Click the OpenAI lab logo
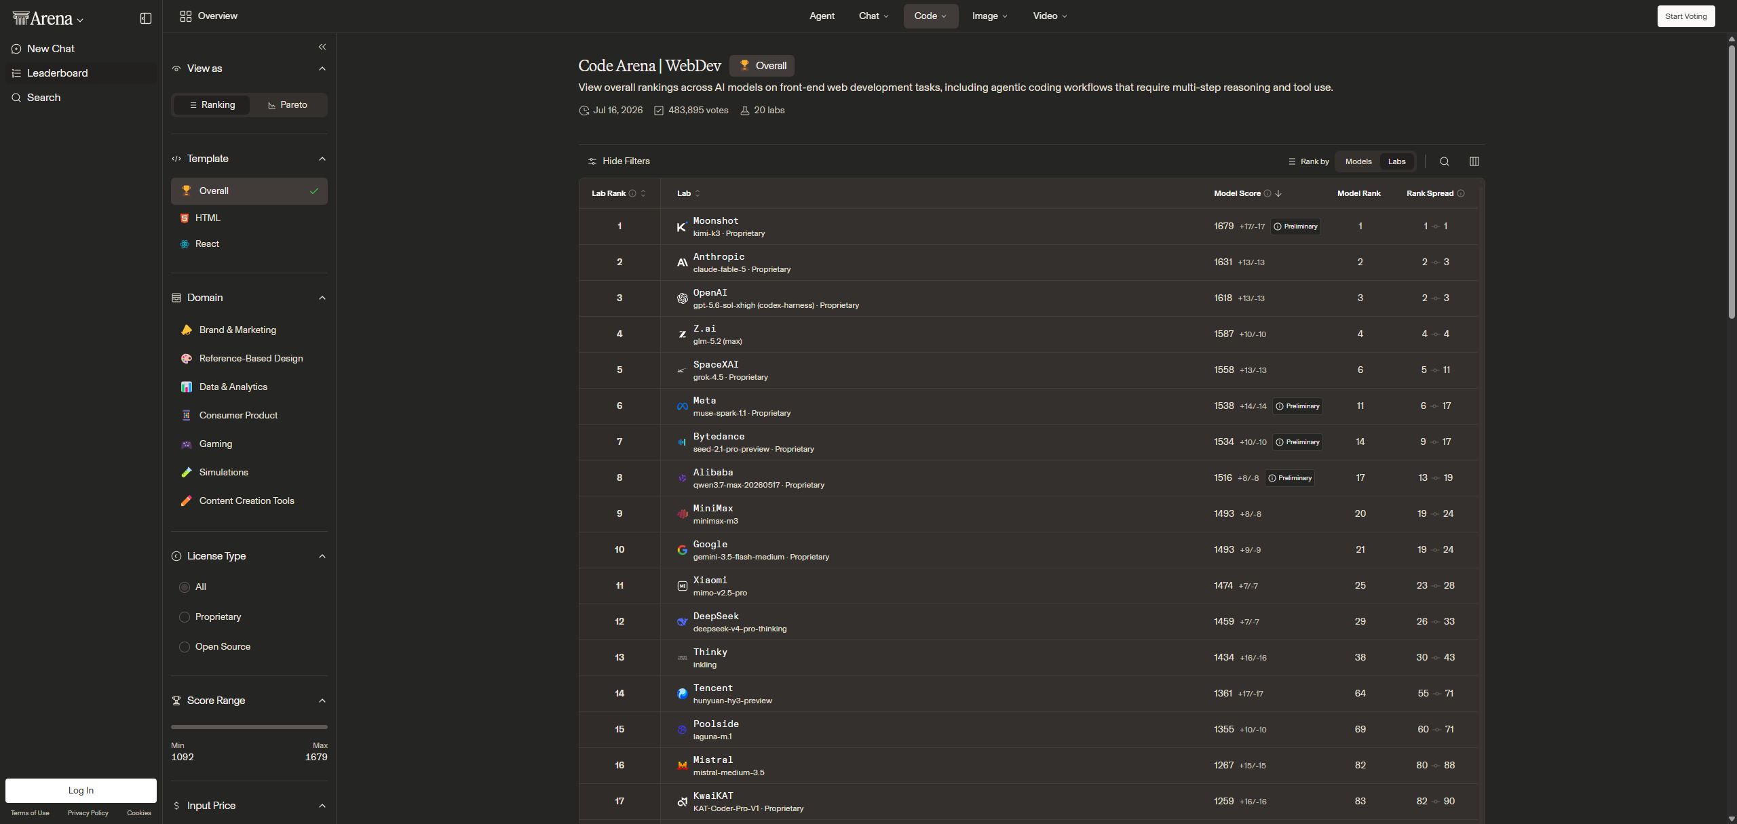This screenshot has height=824, width=1737. tap(682, 298)
